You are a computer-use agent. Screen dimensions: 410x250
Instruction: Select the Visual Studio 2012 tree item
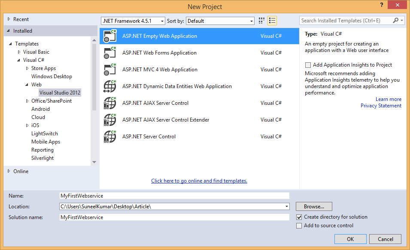pos(59,92)
